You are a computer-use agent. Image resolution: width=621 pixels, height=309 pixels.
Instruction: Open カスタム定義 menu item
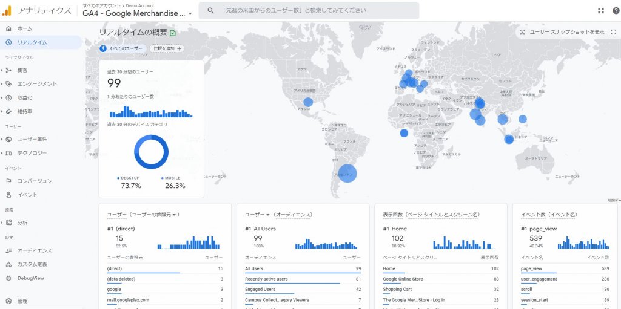click(x=32, y=264)
